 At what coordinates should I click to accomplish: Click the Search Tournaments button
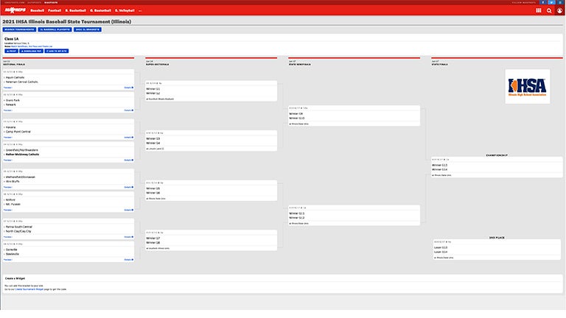[19, 29]
